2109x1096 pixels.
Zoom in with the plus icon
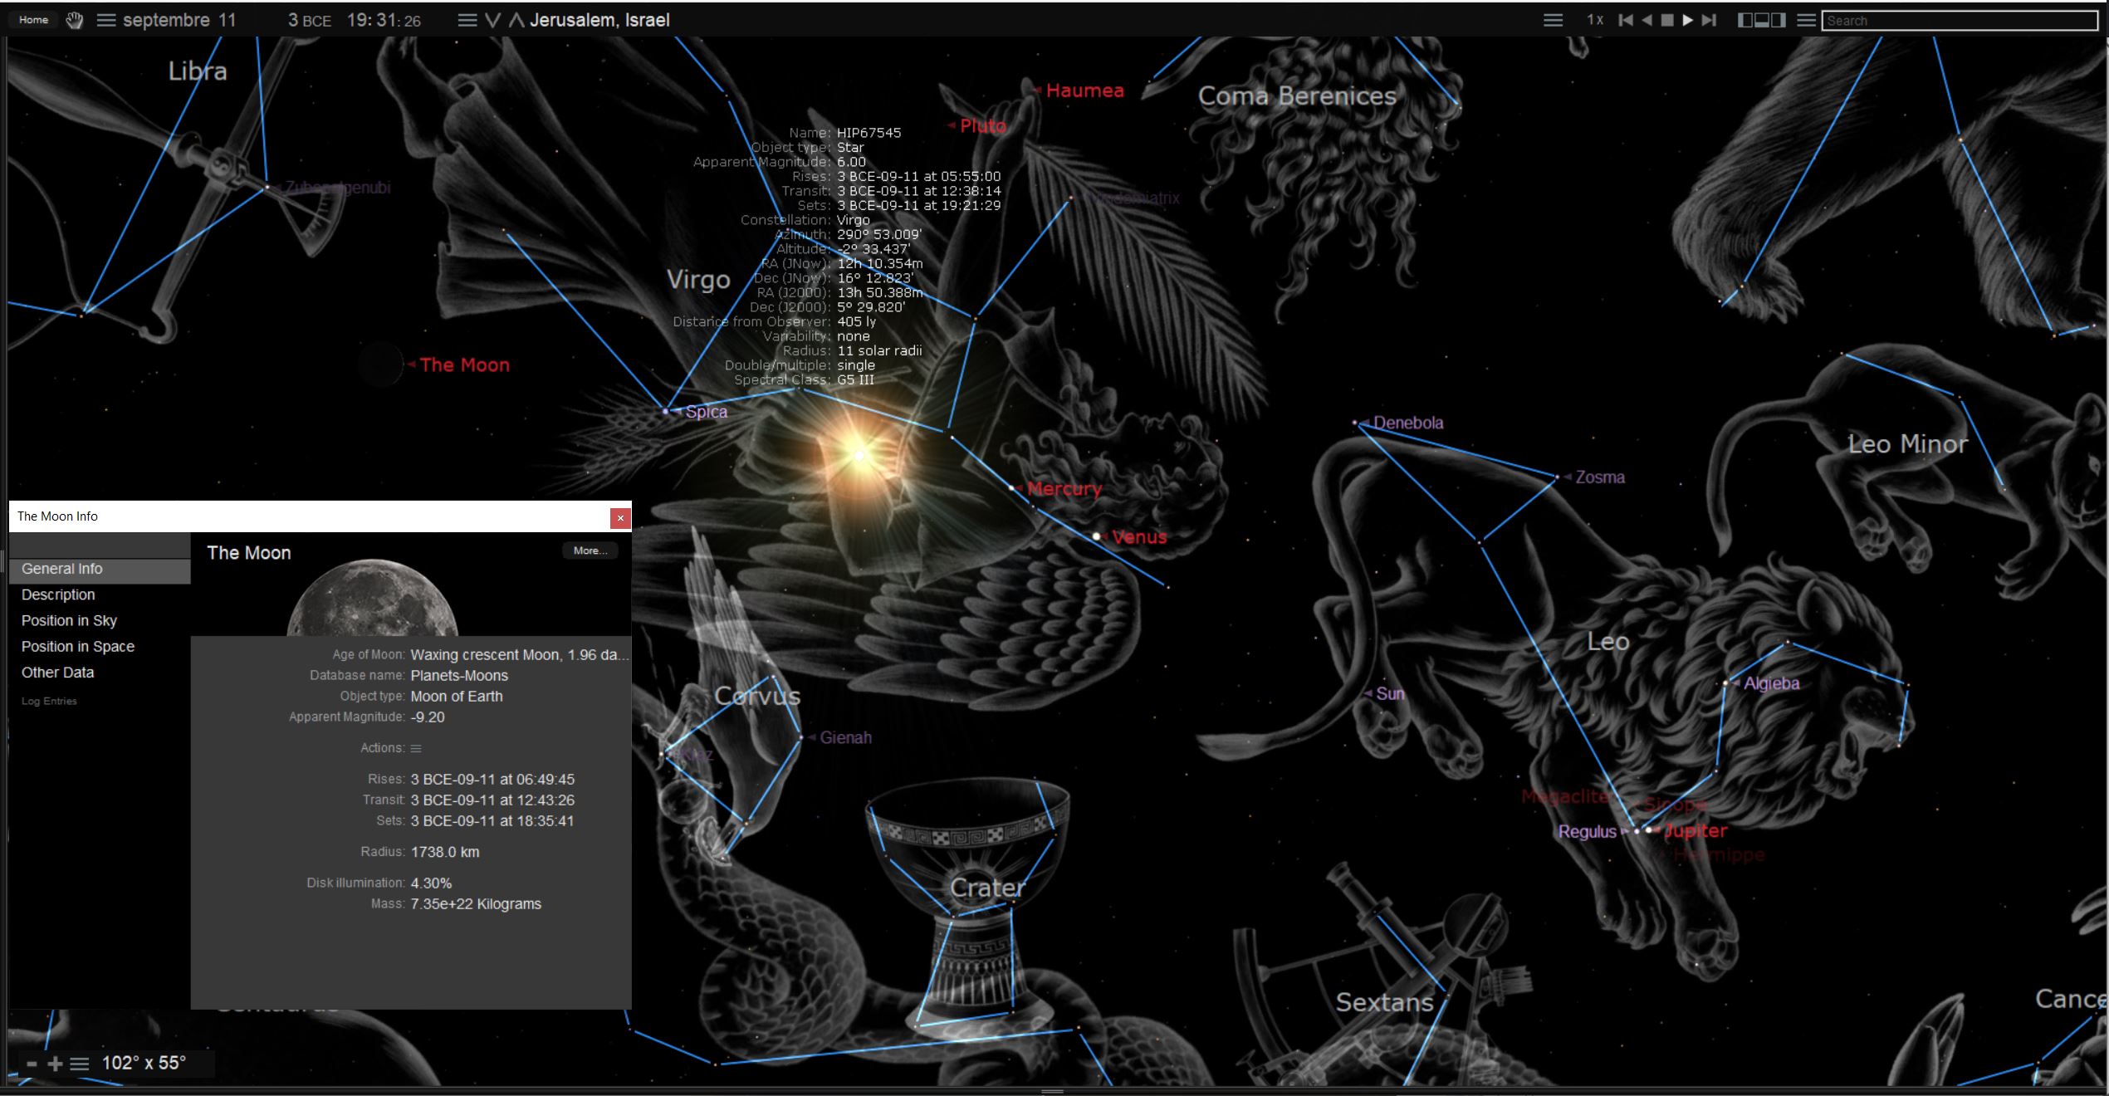[55, 1064]
